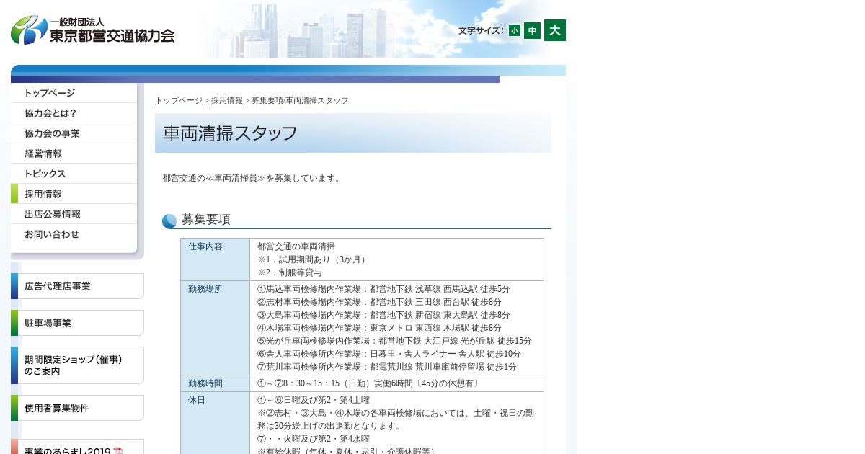Click the blue circle icon beside 募集要項
865x454 pixels.
[x=169, y=221]
